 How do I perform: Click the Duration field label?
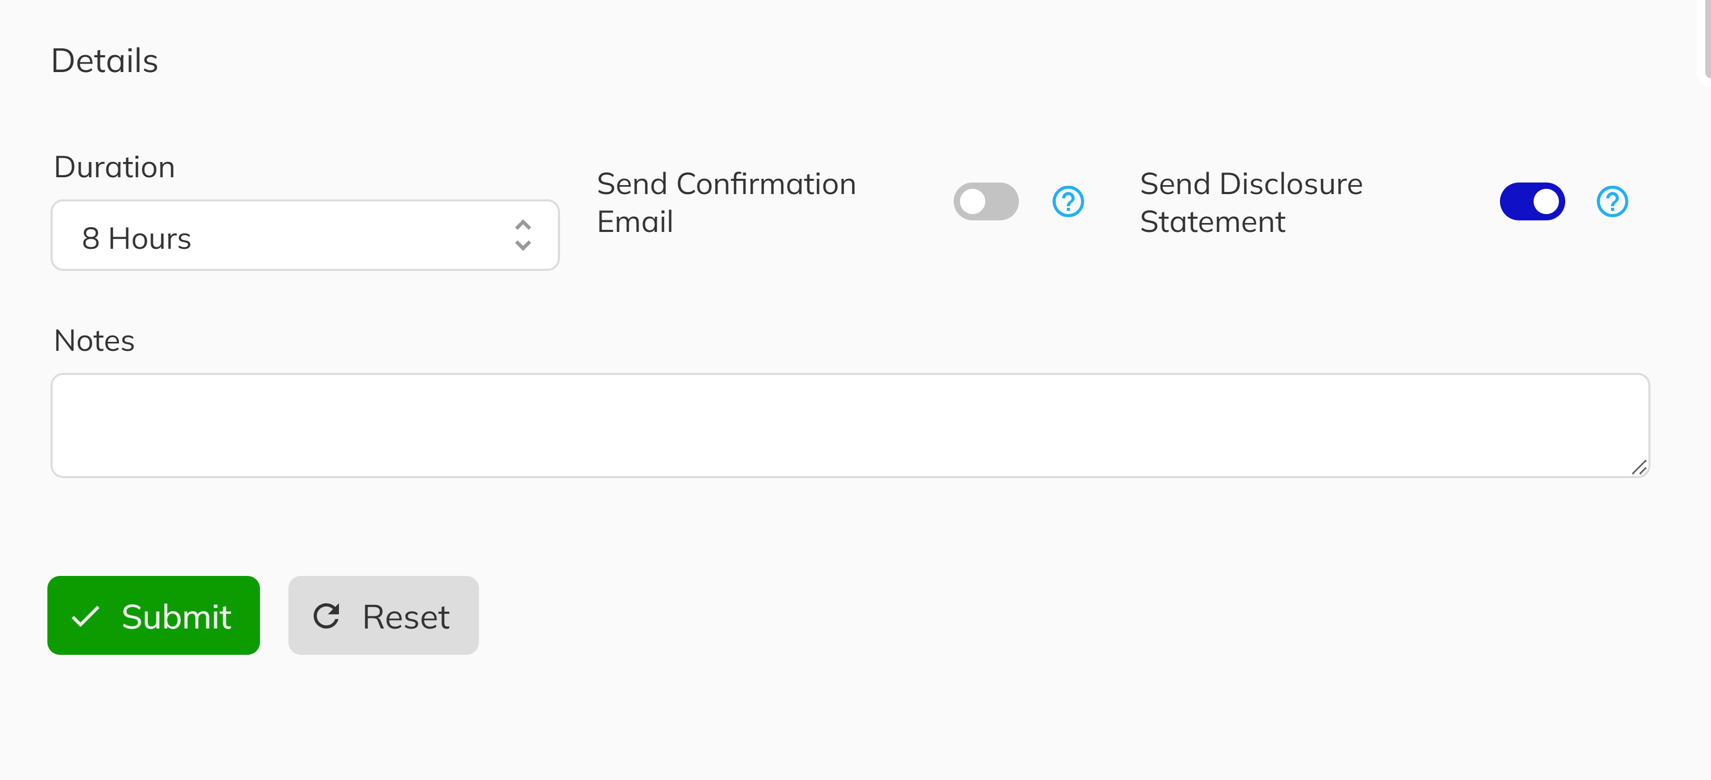[x=114, y=167]
